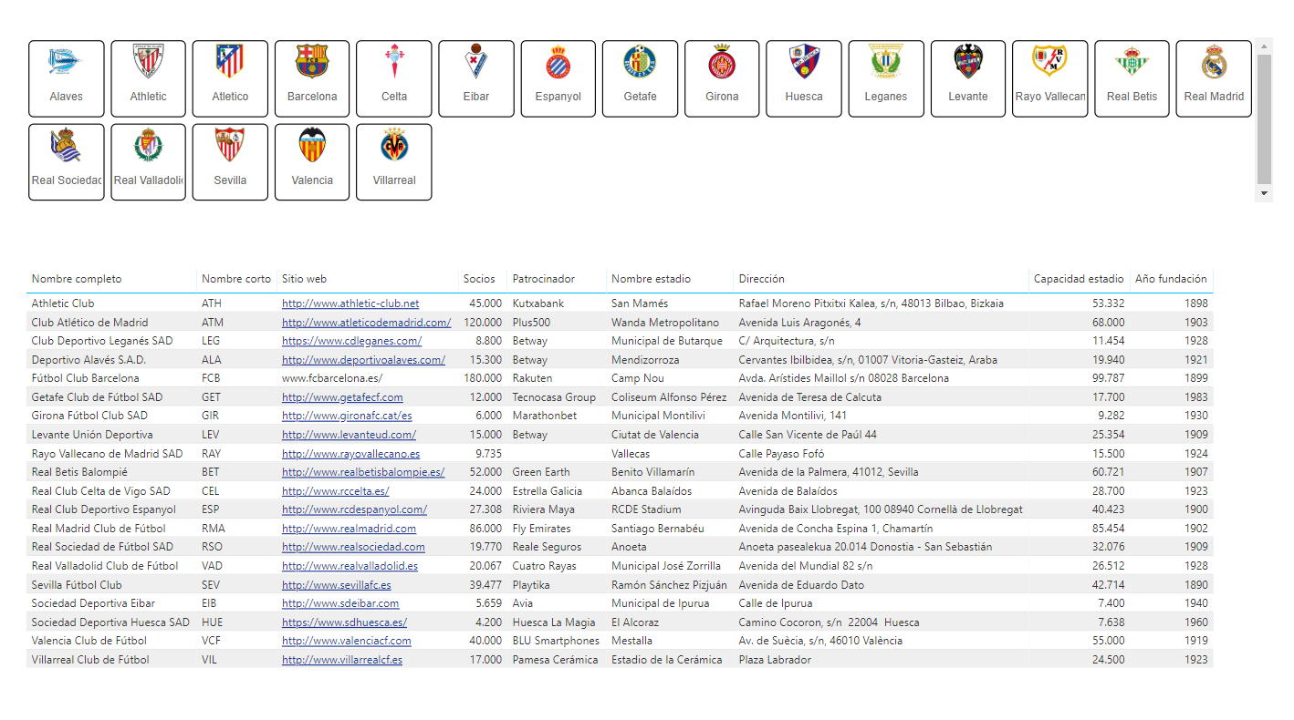Select the Espanyol crest tile
The image size is (1294, 720).
coord(558,78)
